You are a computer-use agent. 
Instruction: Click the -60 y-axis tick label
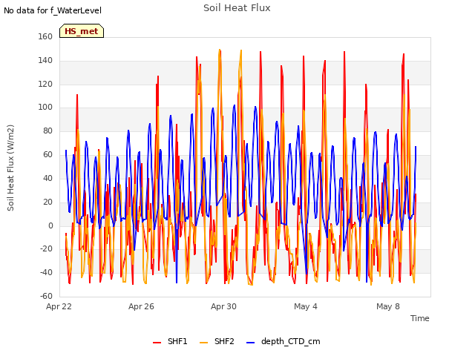point(46,296)
